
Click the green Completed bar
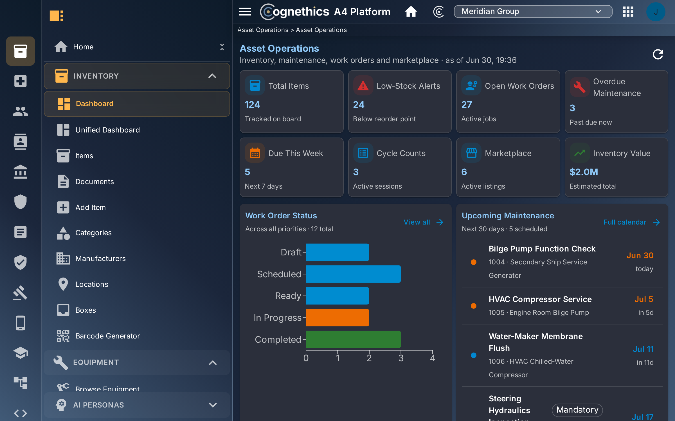click(x=353, y=339)
